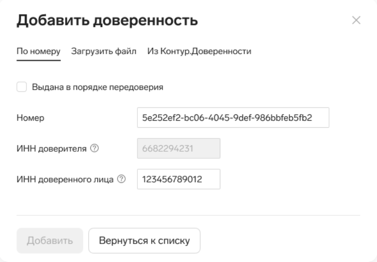Open the Из Контур.Доверенности tab
This screenshot has height=262, width=377.
pos(199,51)
